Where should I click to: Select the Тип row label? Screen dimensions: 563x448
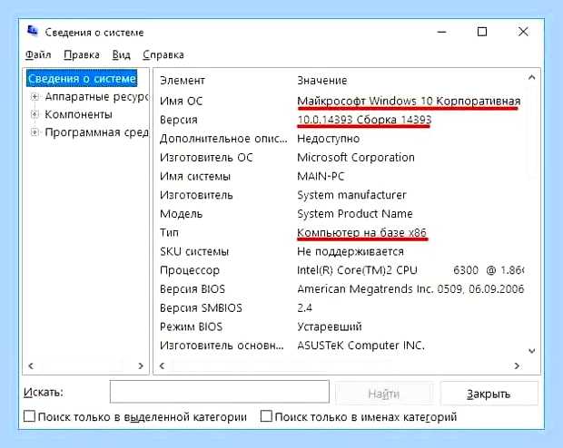pyautogui.click(x=169, y=233)
